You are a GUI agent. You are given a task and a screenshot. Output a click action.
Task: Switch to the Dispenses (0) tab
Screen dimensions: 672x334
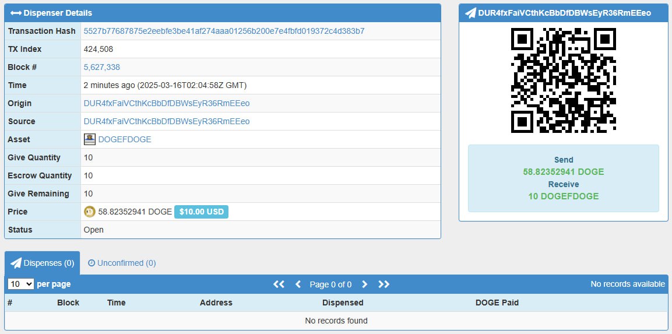click(x=42, y=263)
